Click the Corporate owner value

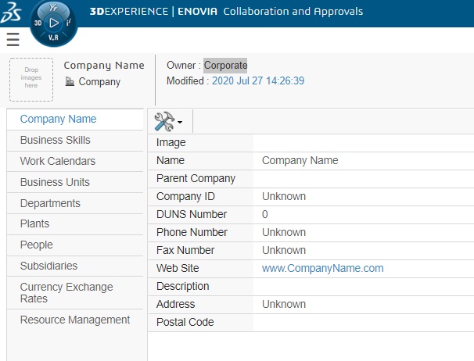225,66
